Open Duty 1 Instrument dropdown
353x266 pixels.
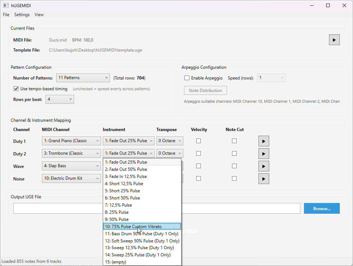coord(129,141)
